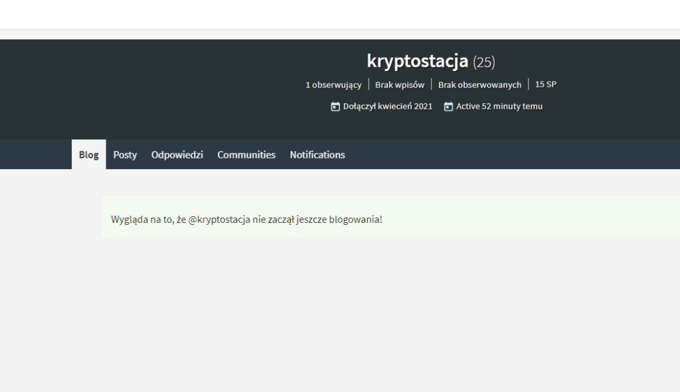Open the Blog tab
Image resolution: width=680 pixels, height=392 pixels.
(x=88, y=155)
